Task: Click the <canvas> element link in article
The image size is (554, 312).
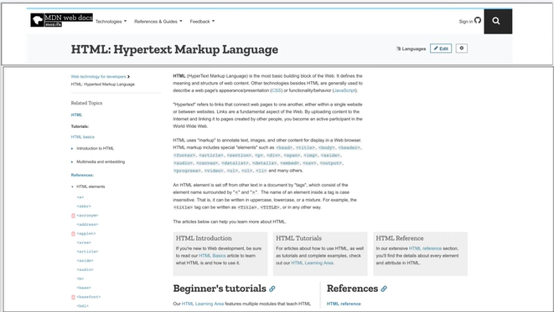Action: (x=207, y=163)
